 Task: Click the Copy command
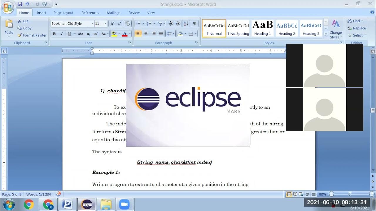[x=24, y=28]
